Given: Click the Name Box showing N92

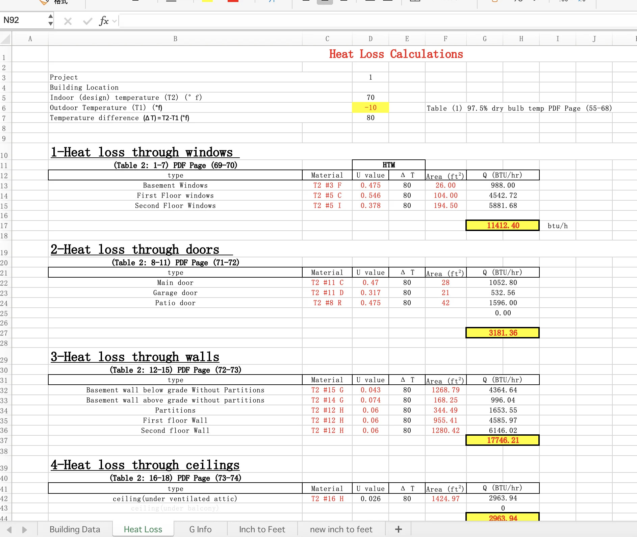Looking at the screenshot, I should coord(24,20).
